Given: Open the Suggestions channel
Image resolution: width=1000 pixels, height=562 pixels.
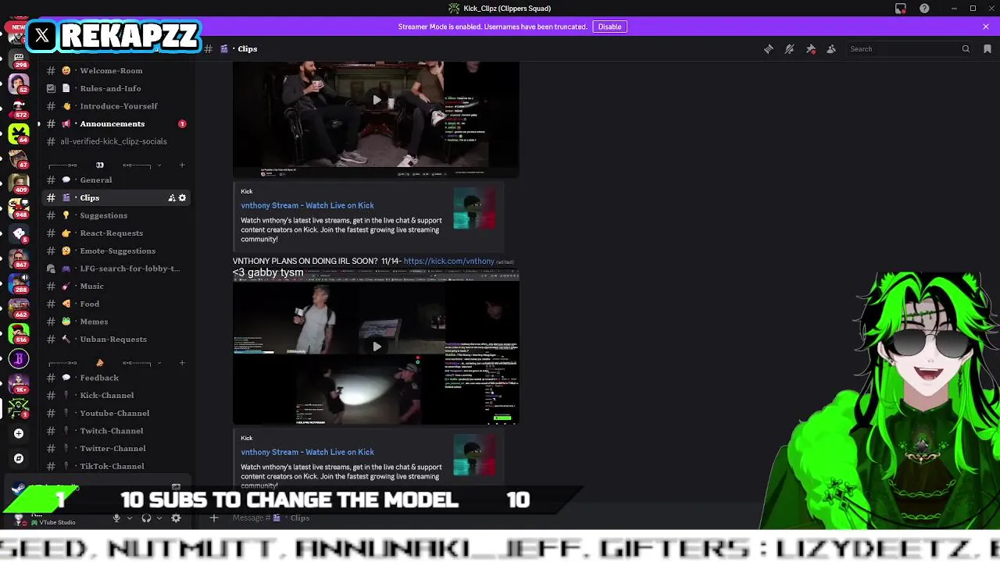Looking at the screenshot, I should 116,215.
